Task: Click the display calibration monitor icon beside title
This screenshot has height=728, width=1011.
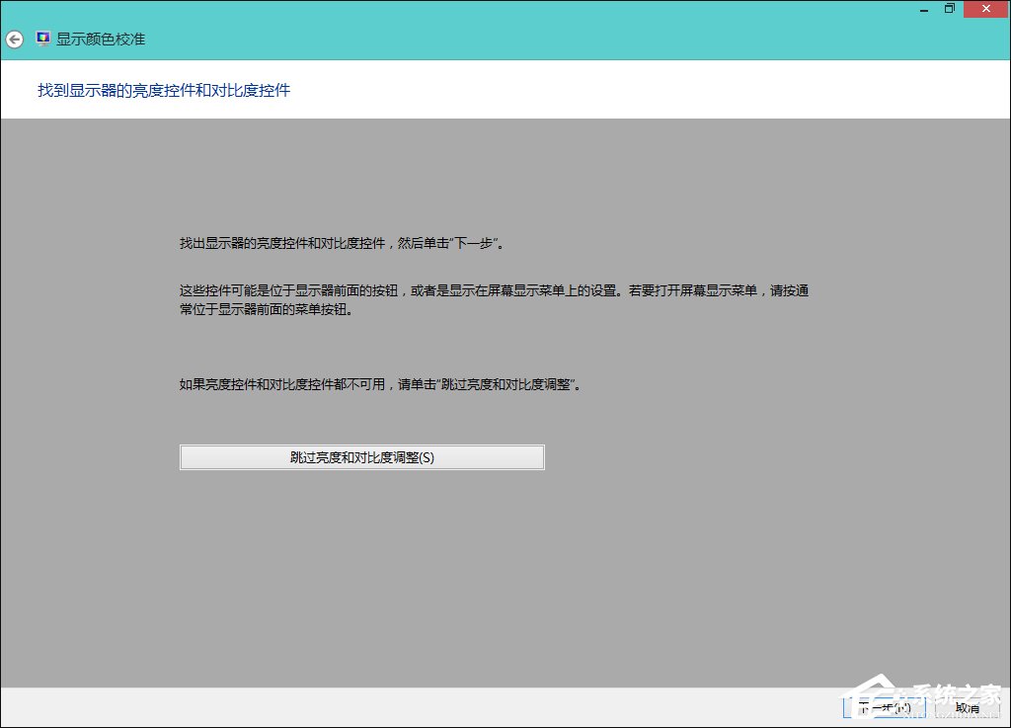Action: point(41,38)
